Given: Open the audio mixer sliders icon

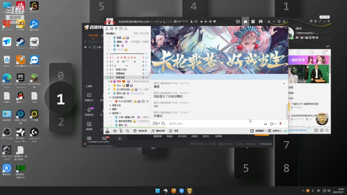Looking at the screenshot, I should [x=128, y=131].
